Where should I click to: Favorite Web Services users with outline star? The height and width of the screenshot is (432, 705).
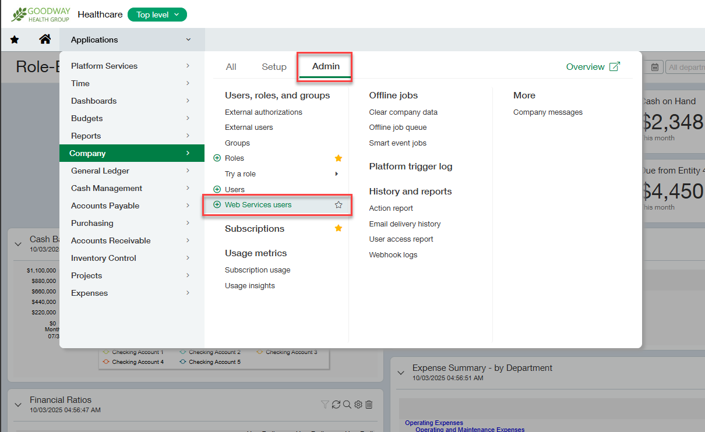339,205
